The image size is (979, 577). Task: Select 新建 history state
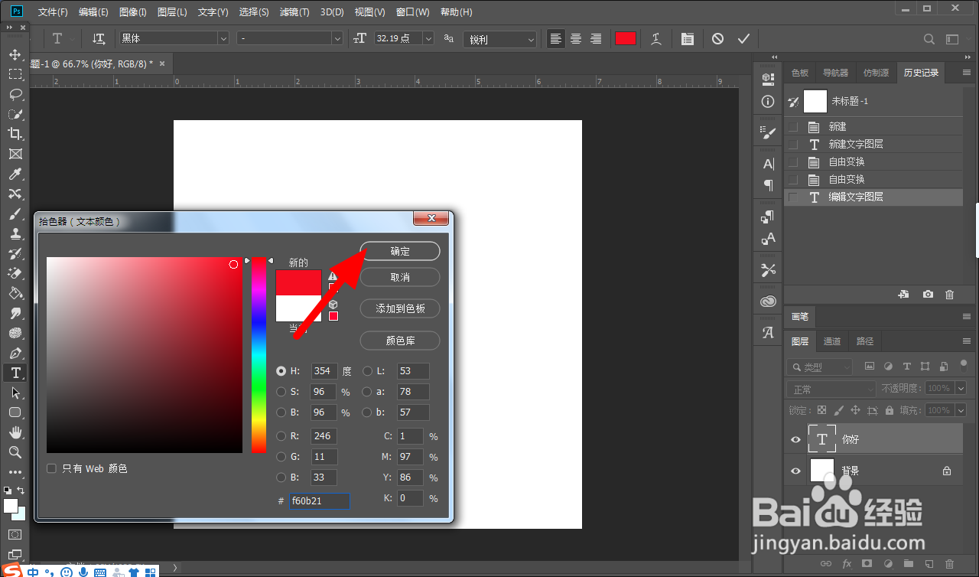(873, 126)
